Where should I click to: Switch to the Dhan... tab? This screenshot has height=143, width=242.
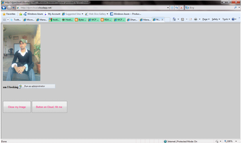pos(132,20)
